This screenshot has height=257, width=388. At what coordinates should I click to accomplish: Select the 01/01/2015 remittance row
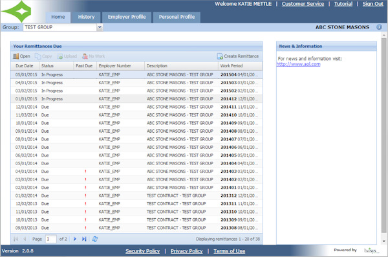point(136,98)
